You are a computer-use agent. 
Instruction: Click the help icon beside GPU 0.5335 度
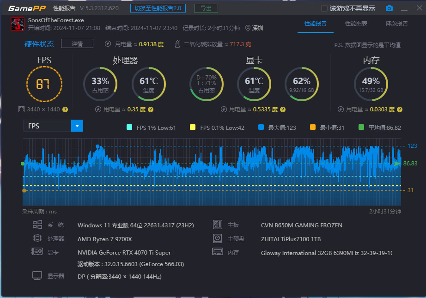283,109
